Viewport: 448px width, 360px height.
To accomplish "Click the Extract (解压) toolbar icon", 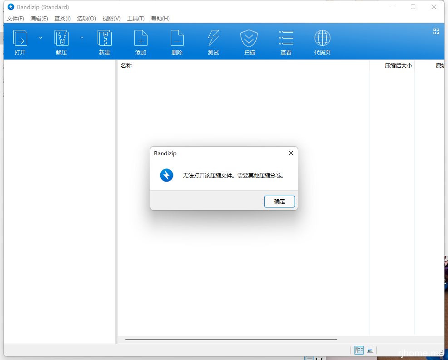I will coord(61,39).
